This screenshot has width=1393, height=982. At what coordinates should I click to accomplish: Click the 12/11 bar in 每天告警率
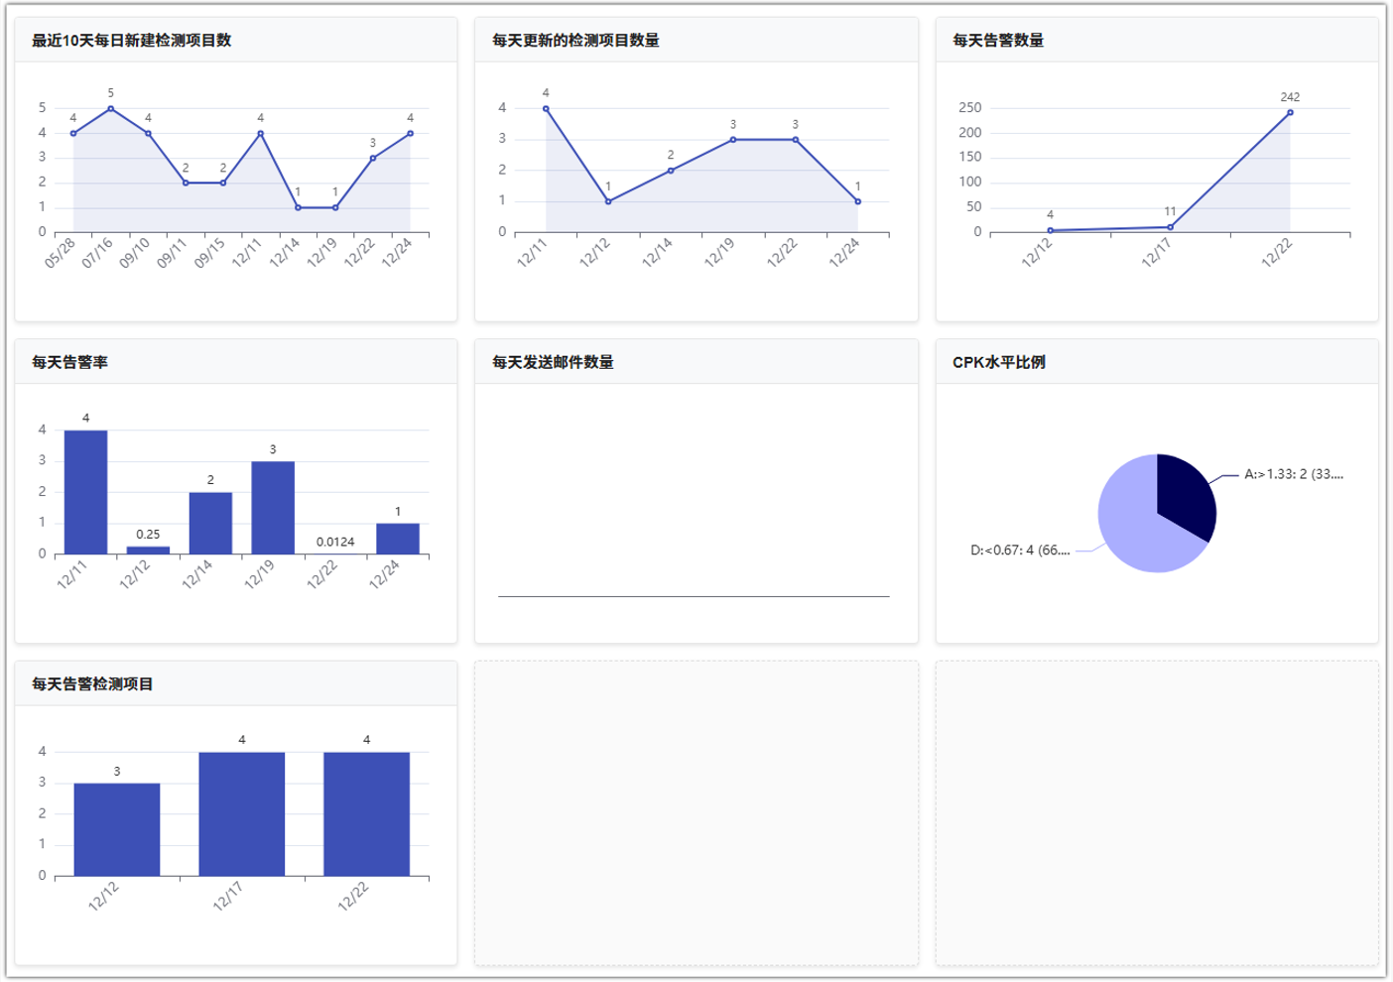pyautogui.click(x=85, y=492)
